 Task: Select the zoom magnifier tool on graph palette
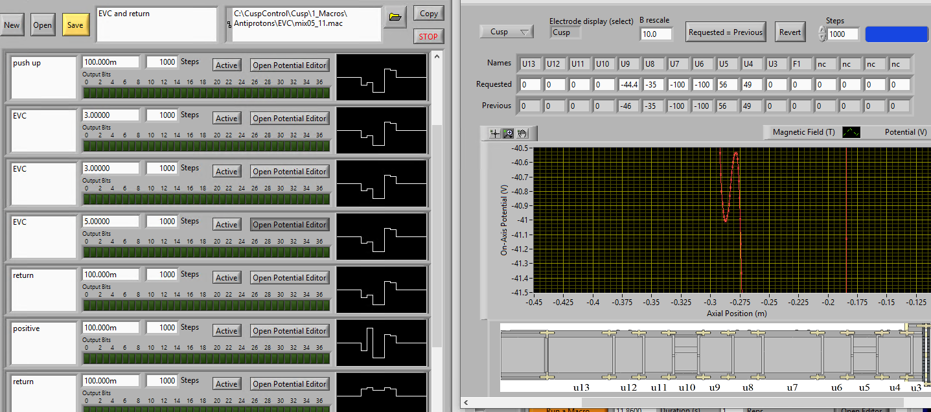pyautogui.click(x=509, y=133)
